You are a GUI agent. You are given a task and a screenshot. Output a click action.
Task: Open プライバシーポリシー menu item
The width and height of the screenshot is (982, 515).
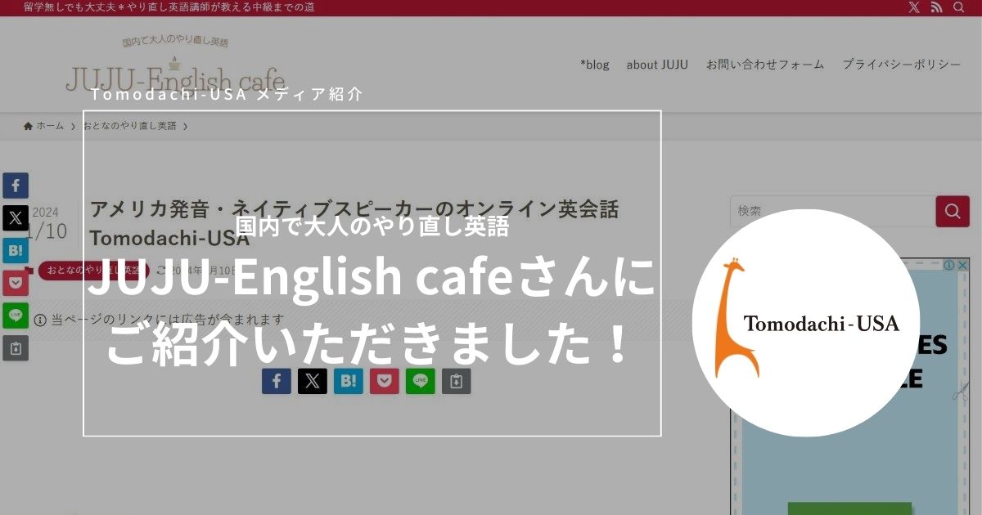(x=902, y=65)
